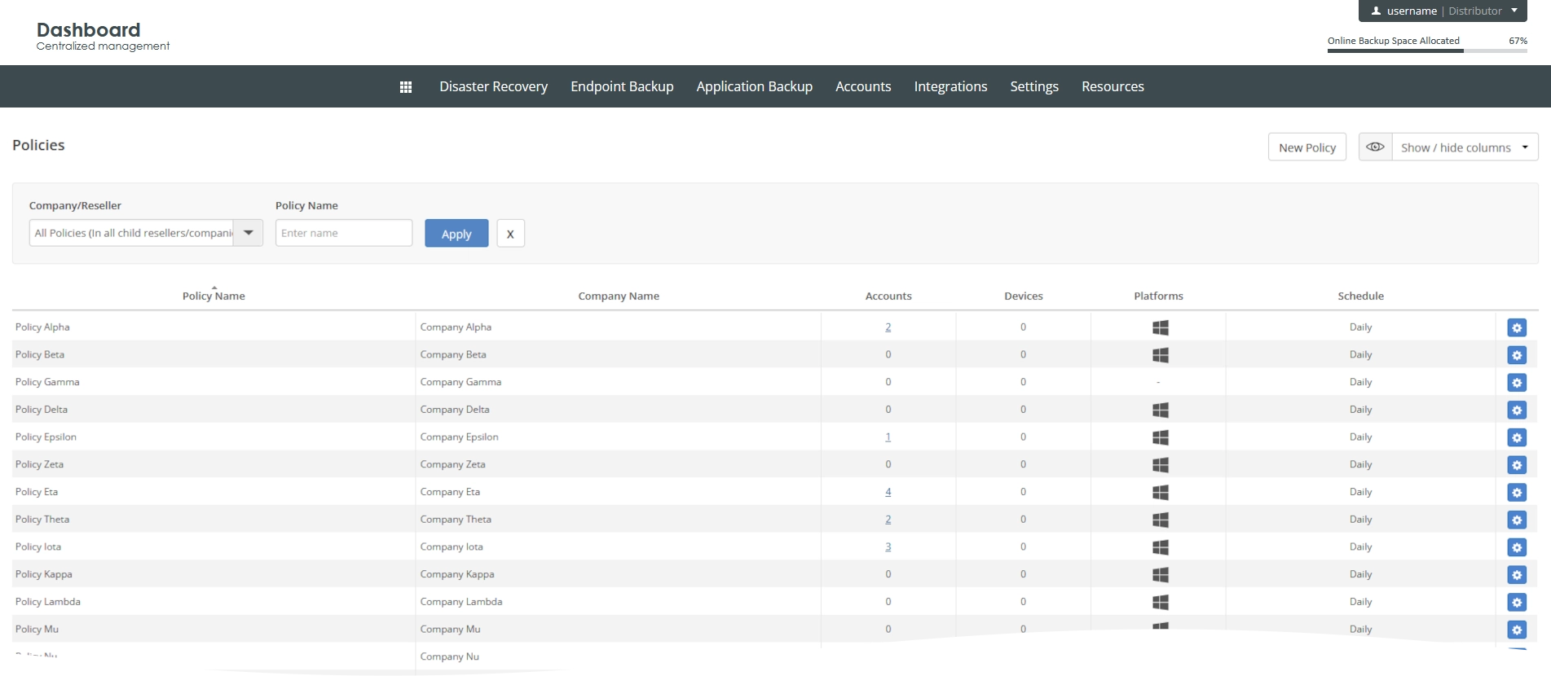This screenshot has height=676, width=1551.
Task: Open settings gear for Policy Gamma
Action: tap(1517, 383)
